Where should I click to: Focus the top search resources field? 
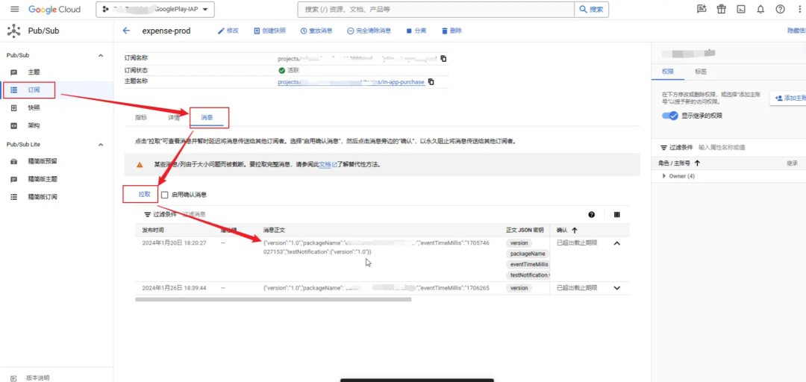436,9
